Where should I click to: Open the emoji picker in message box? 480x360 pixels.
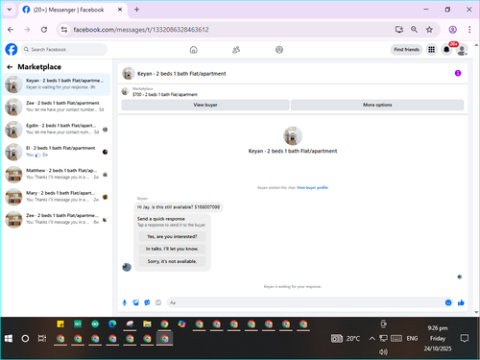coord(448,302)
